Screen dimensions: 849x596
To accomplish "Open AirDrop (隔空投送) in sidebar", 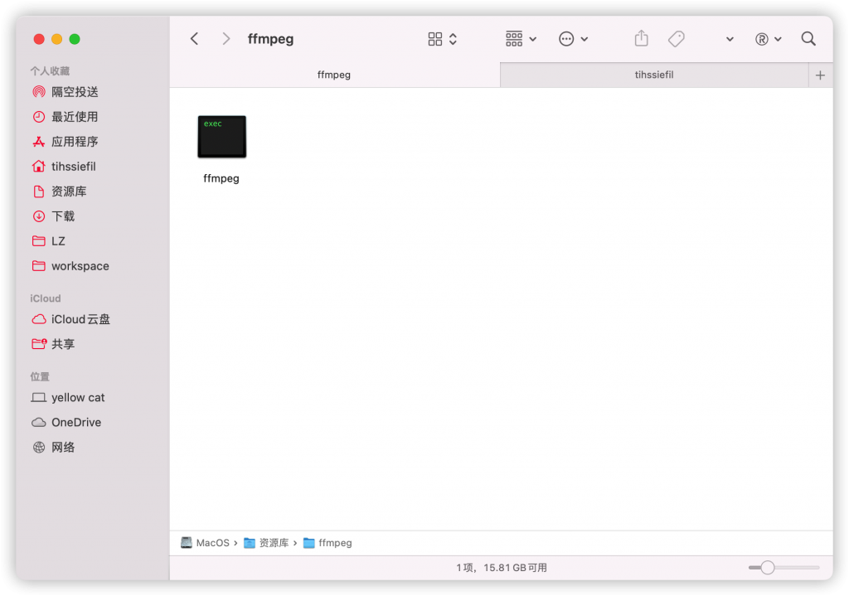I will (74, 92).
